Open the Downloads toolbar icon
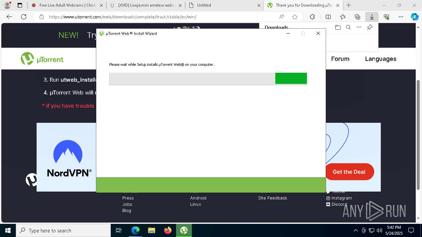The image size is (422, 237). point(372,17)
